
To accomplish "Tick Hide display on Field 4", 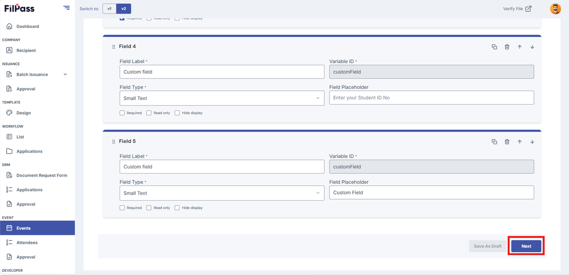I will (x=177, y=113).
